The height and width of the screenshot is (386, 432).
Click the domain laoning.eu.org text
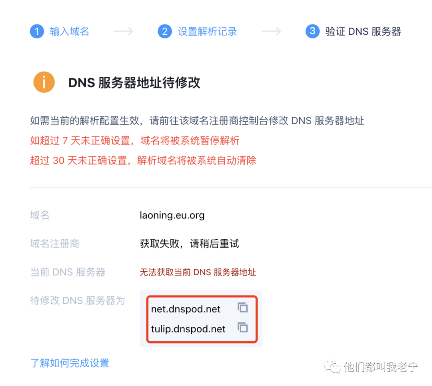click(172, 215)
